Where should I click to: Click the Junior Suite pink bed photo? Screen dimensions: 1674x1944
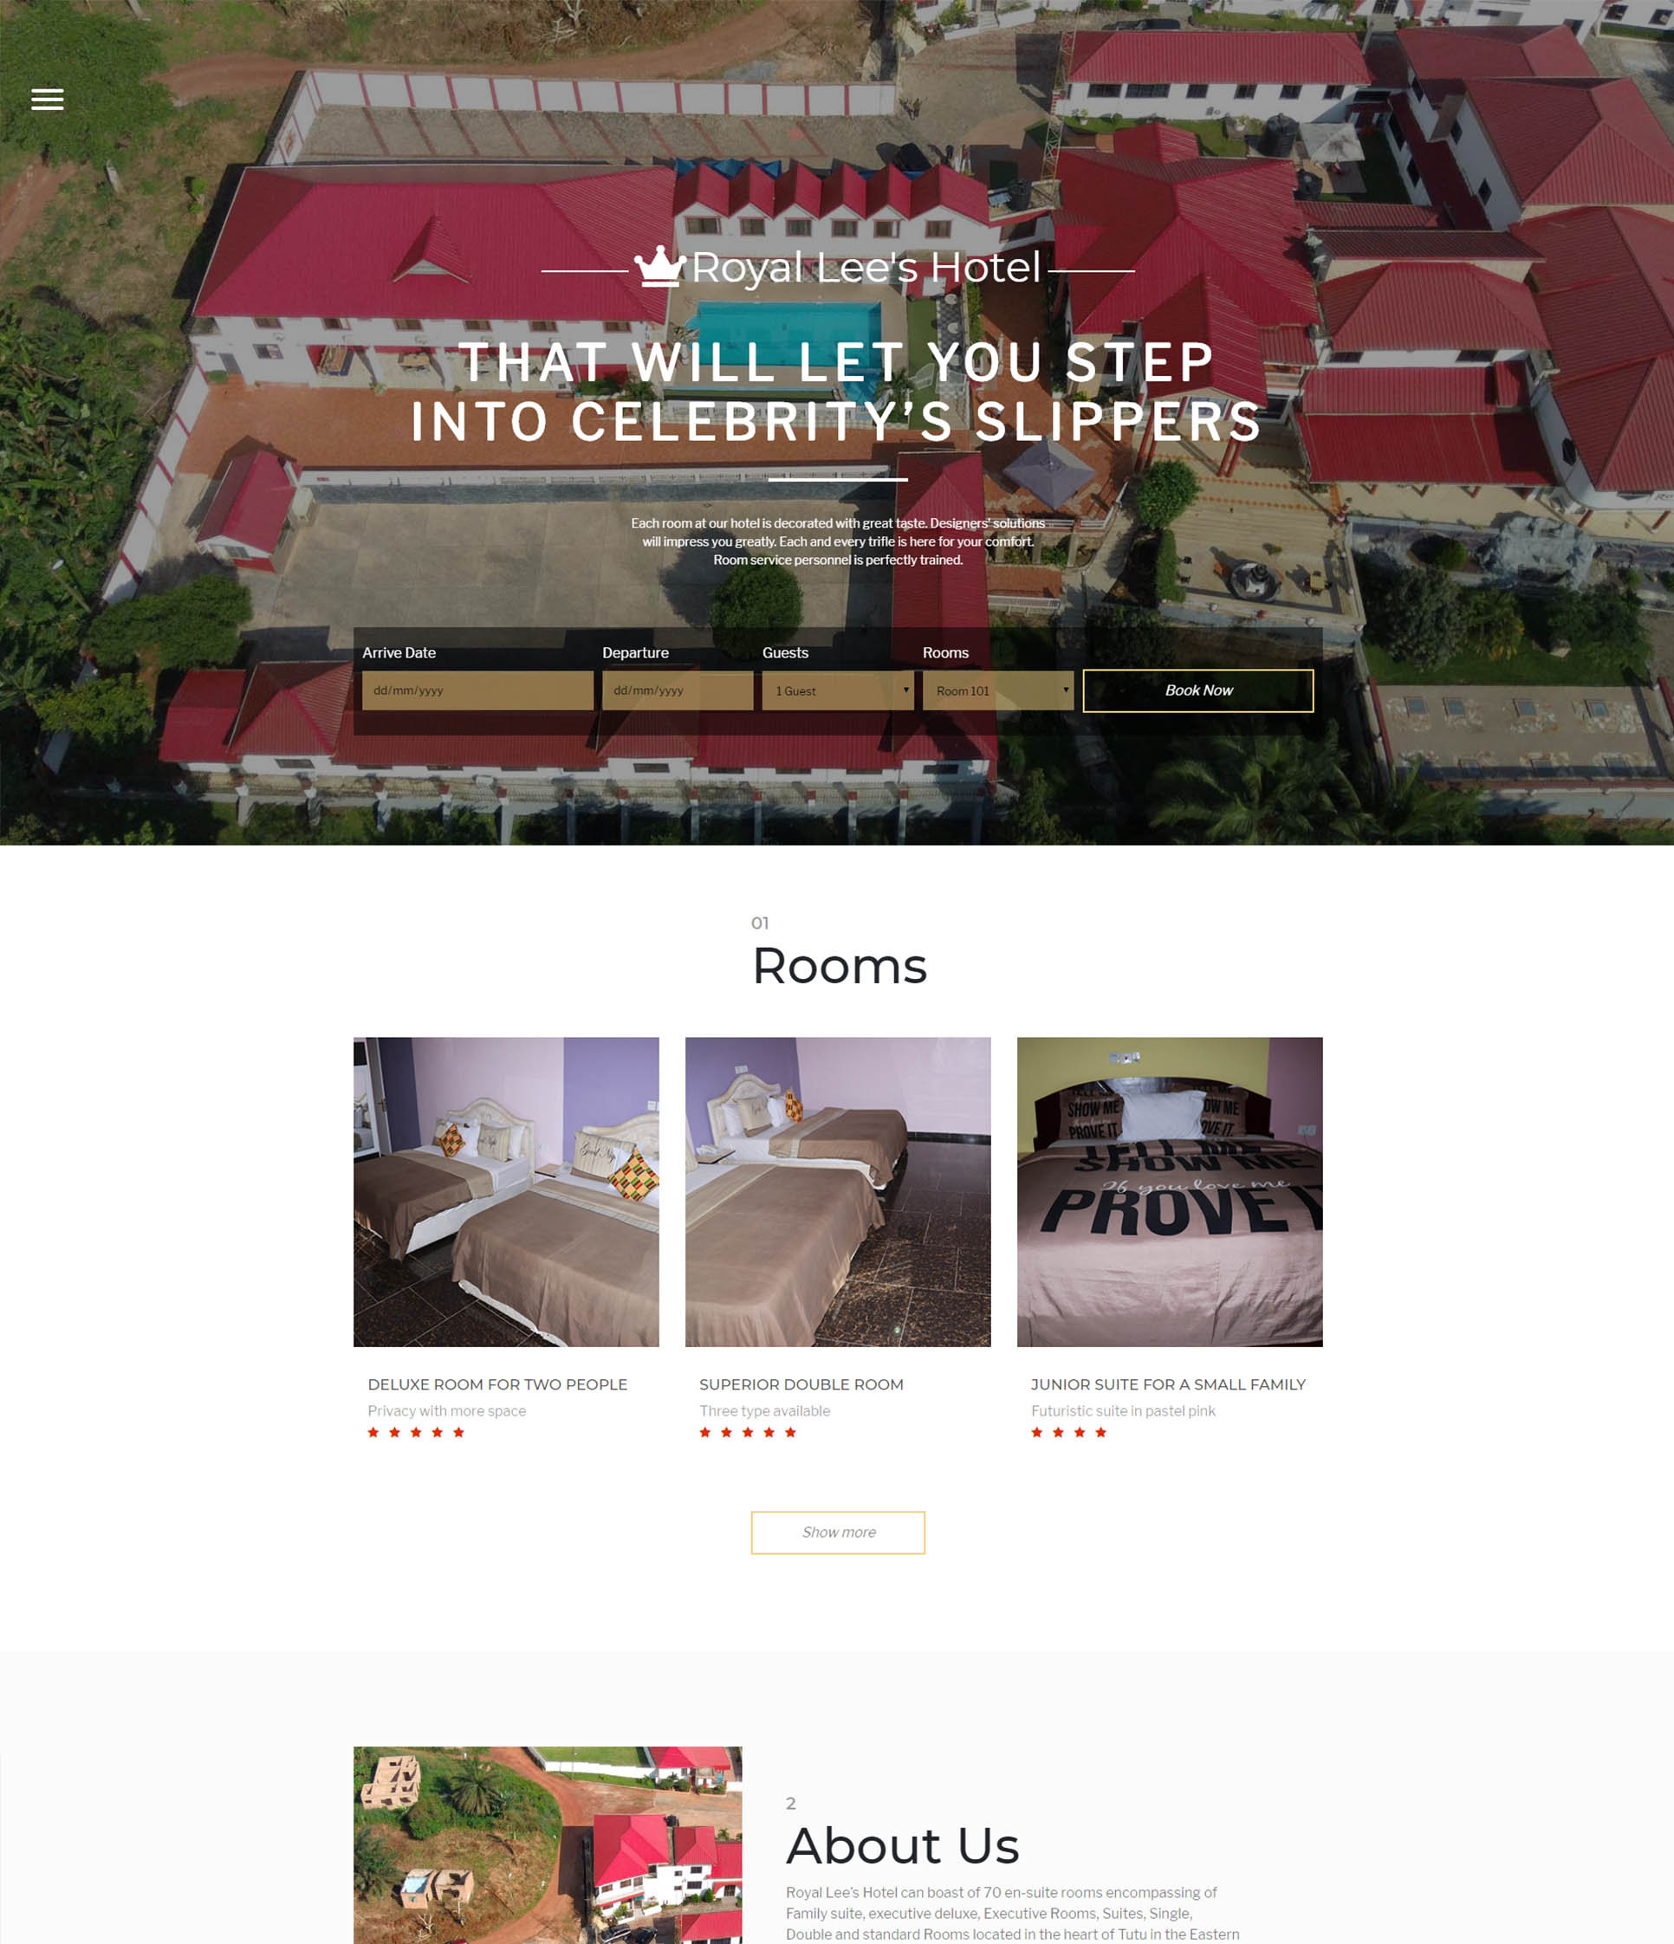point(1170,1191)
